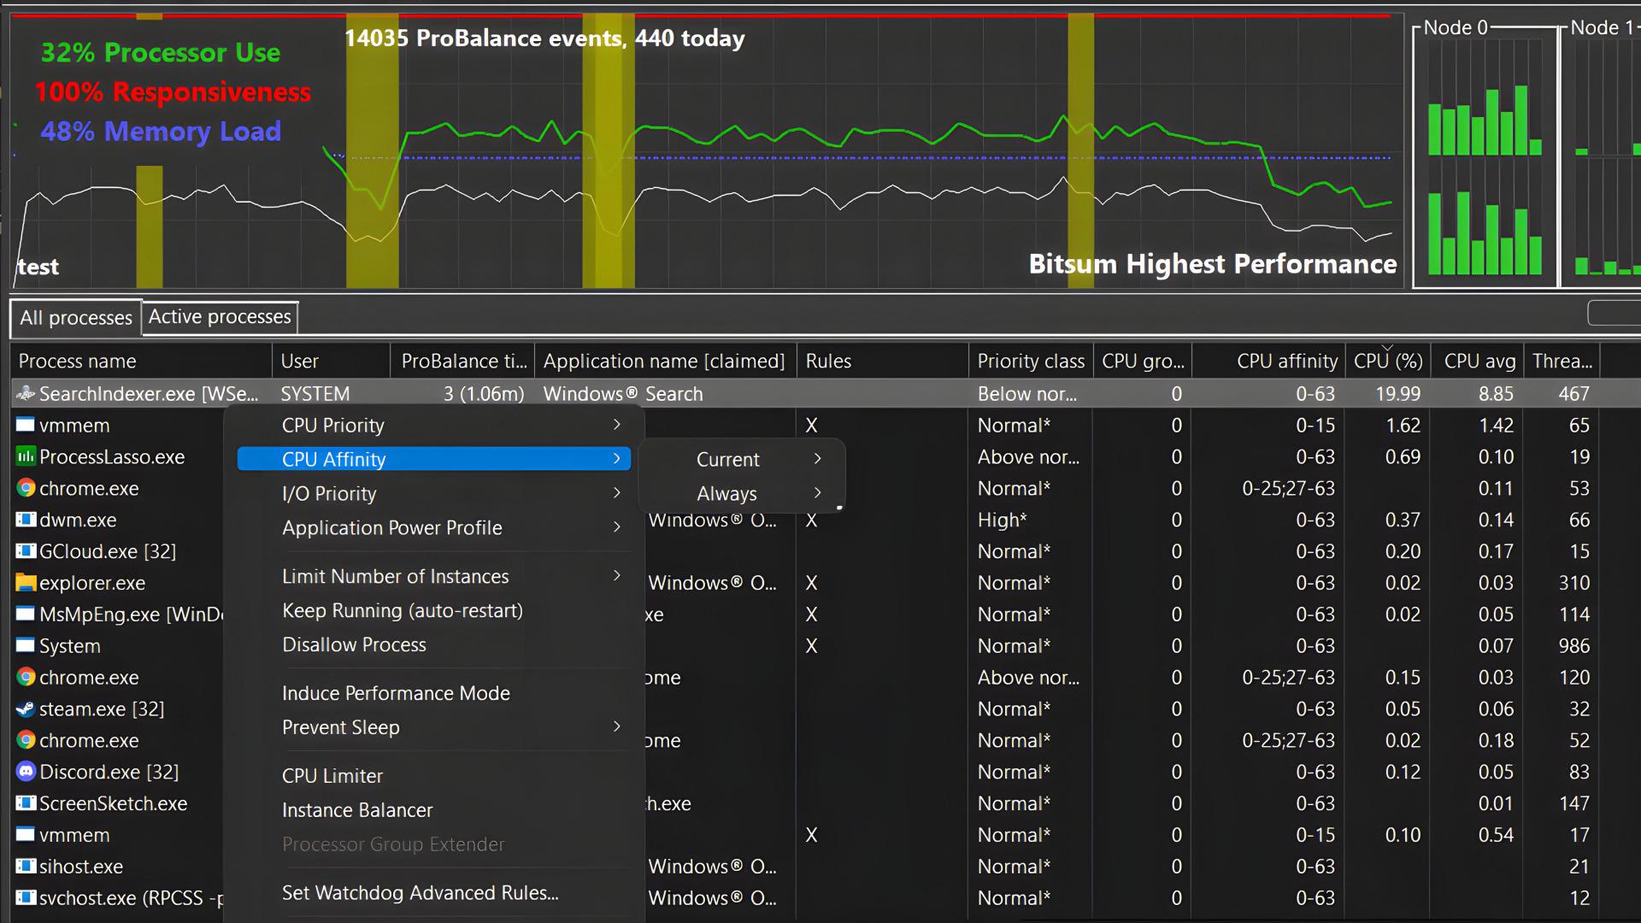Image resolution: width=1641 pixels, height=923 pixels.
Task: Click the Discord.exe icon
Action: pyautogui.click(x=26, y=772)
